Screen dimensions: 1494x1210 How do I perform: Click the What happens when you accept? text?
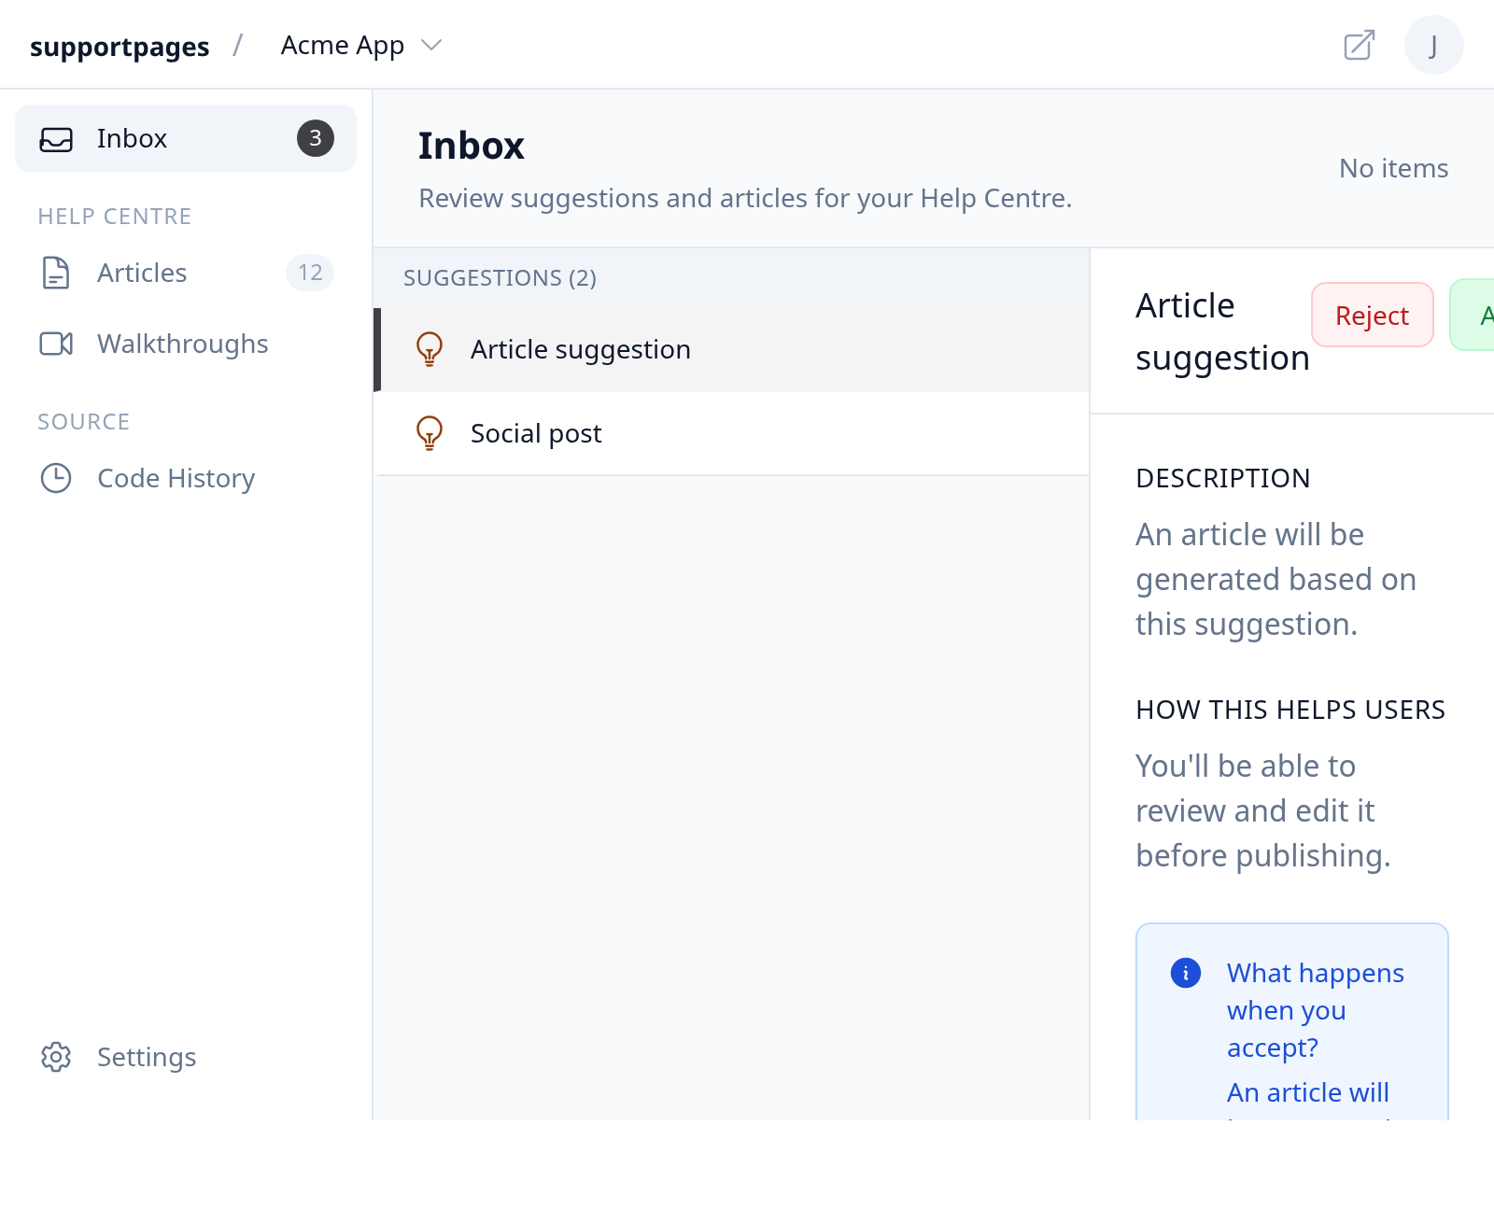1315,1010
